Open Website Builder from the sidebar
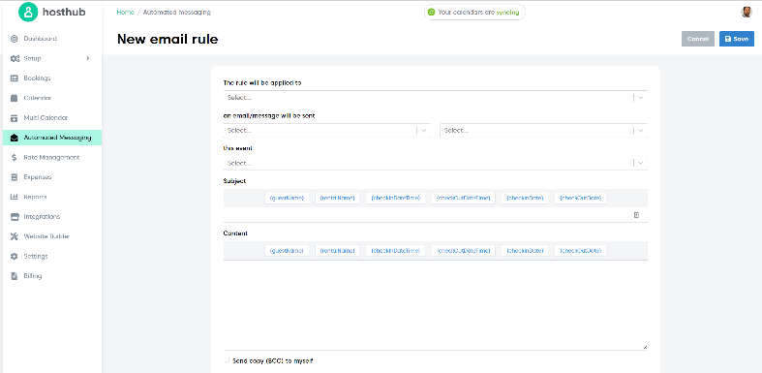The height and width of the screenshot is (373, 762). [46, 236]
